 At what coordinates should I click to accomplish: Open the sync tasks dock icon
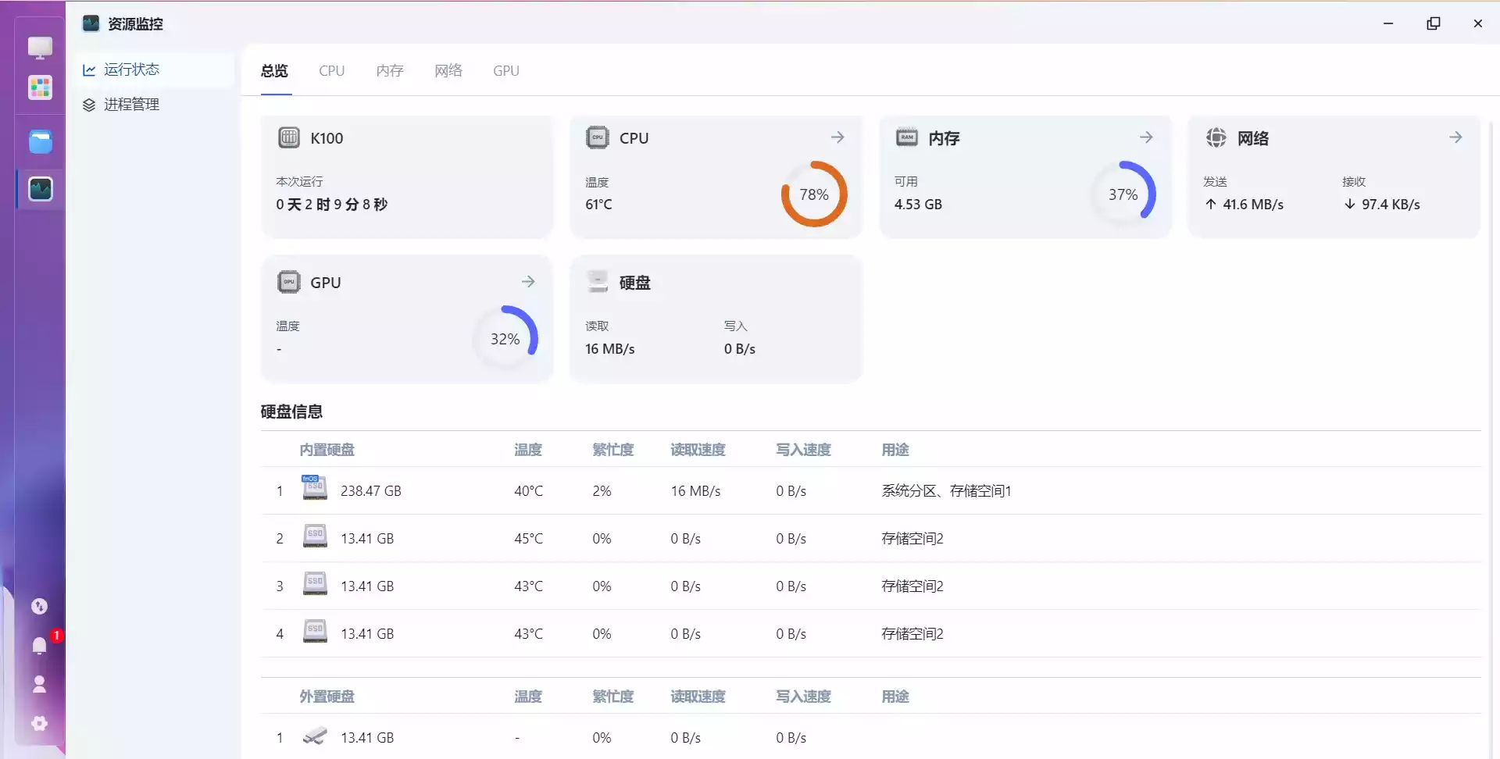tap(39, 606)
